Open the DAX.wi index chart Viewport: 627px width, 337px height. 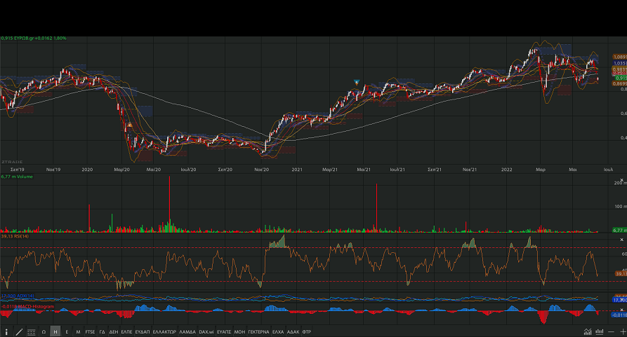(x=206, y=331)
